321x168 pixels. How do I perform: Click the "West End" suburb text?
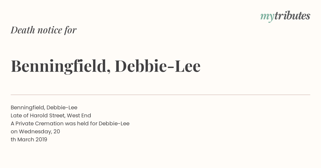(x=79, y=115)
